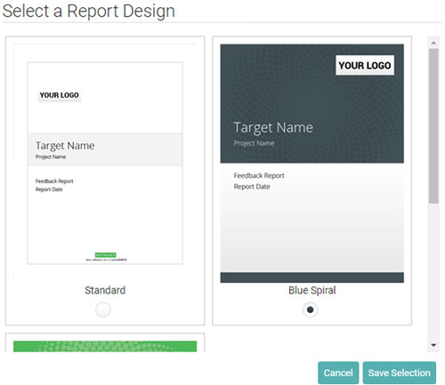
Task: Select the Blue Spiral radio button
Action: (x=310, y=309)
